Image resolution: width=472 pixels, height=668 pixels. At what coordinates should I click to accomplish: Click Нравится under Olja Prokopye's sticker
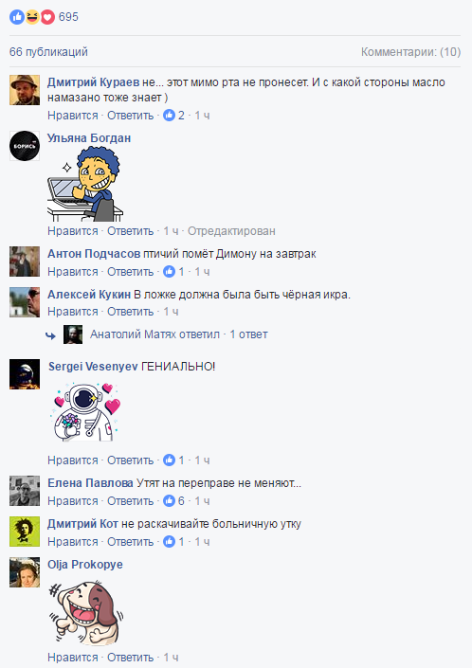pyautogui.click(x=73, y=658)
